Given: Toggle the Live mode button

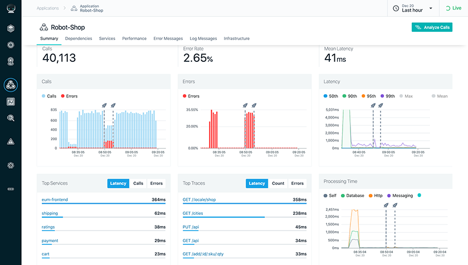Looking at the screenshot, I should (454, 8).
